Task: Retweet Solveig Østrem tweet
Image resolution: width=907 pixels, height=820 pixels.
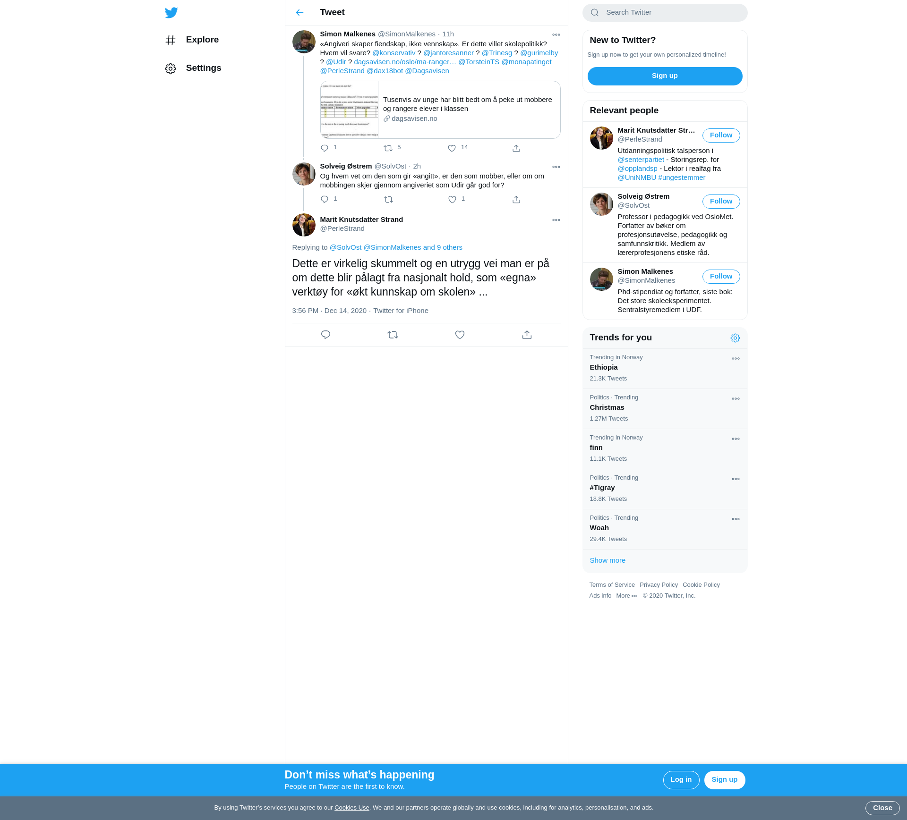Action: pyautogui.click(x=388, y=200)
